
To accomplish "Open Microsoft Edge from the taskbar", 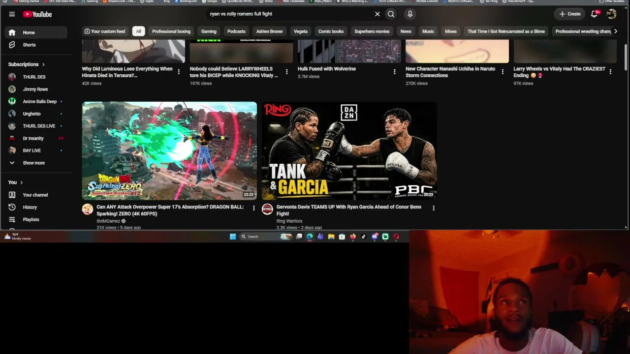I will 310,236.
